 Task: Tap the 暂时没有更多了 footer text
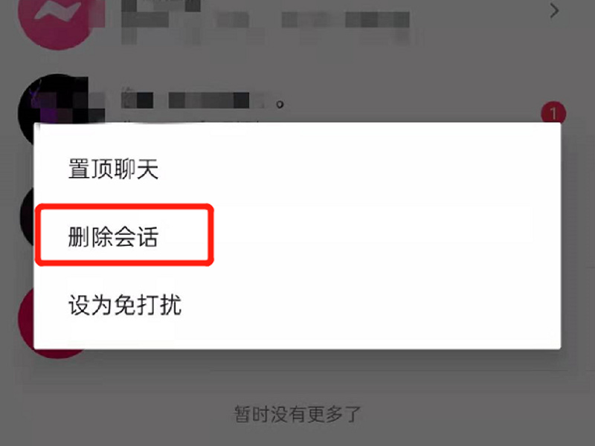click(x=297, y=414)
